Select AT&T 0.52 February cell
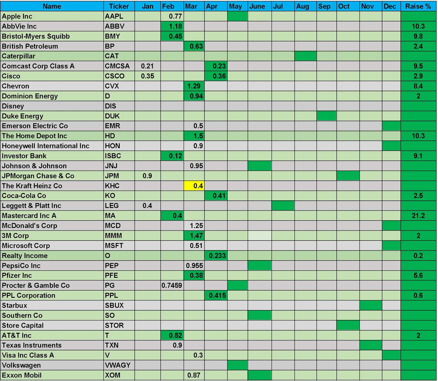 coord(172,335)
